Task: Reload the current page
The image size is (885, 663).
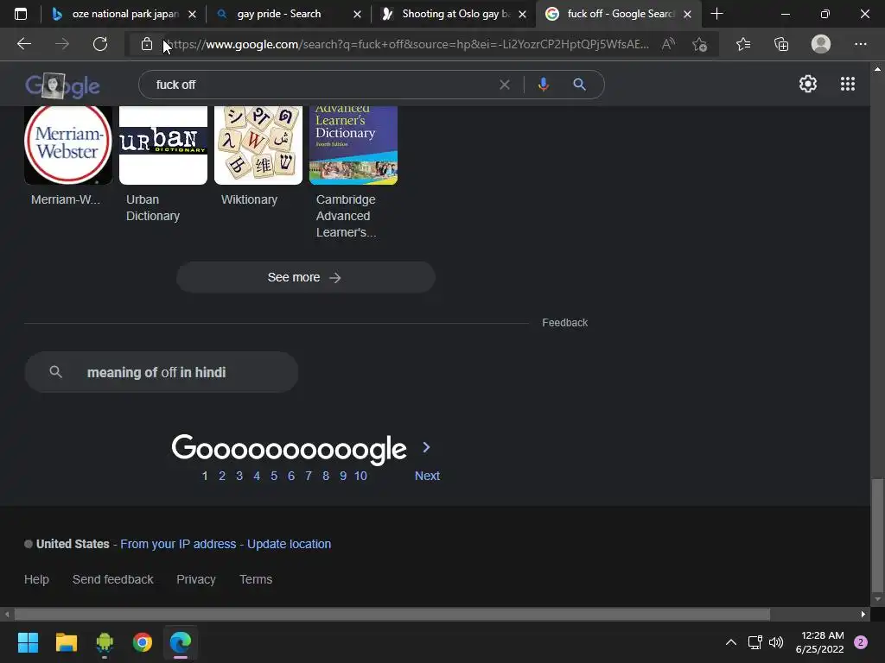Action: [x=100, y=44]
